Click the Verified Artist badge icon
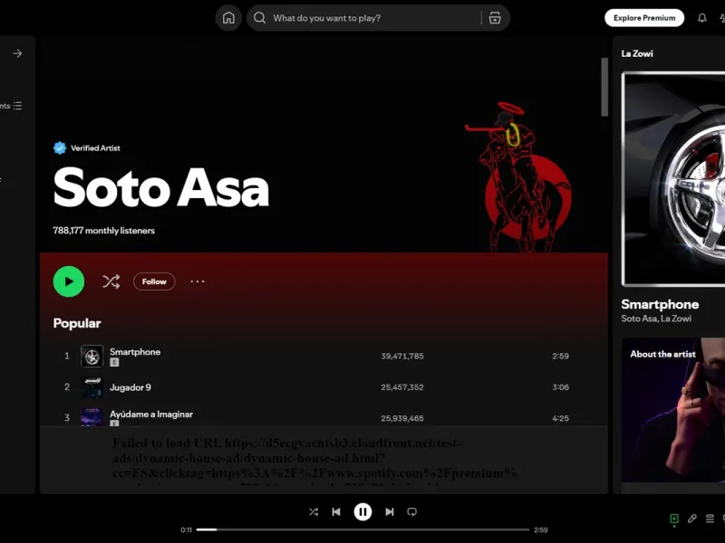Image resolution: width=725 pixels, height=543 pixels. point(60,148)
